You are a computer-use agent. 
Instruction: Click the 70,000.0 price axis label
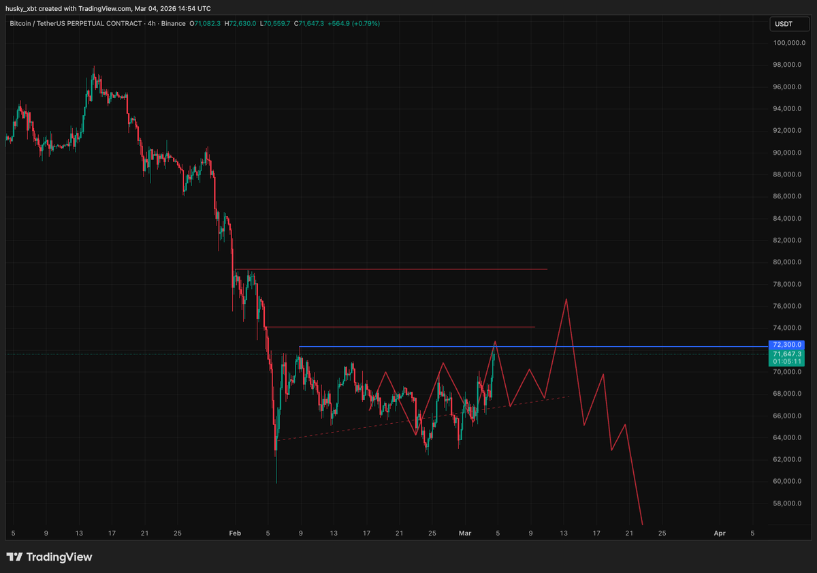(x=788, y=372)
